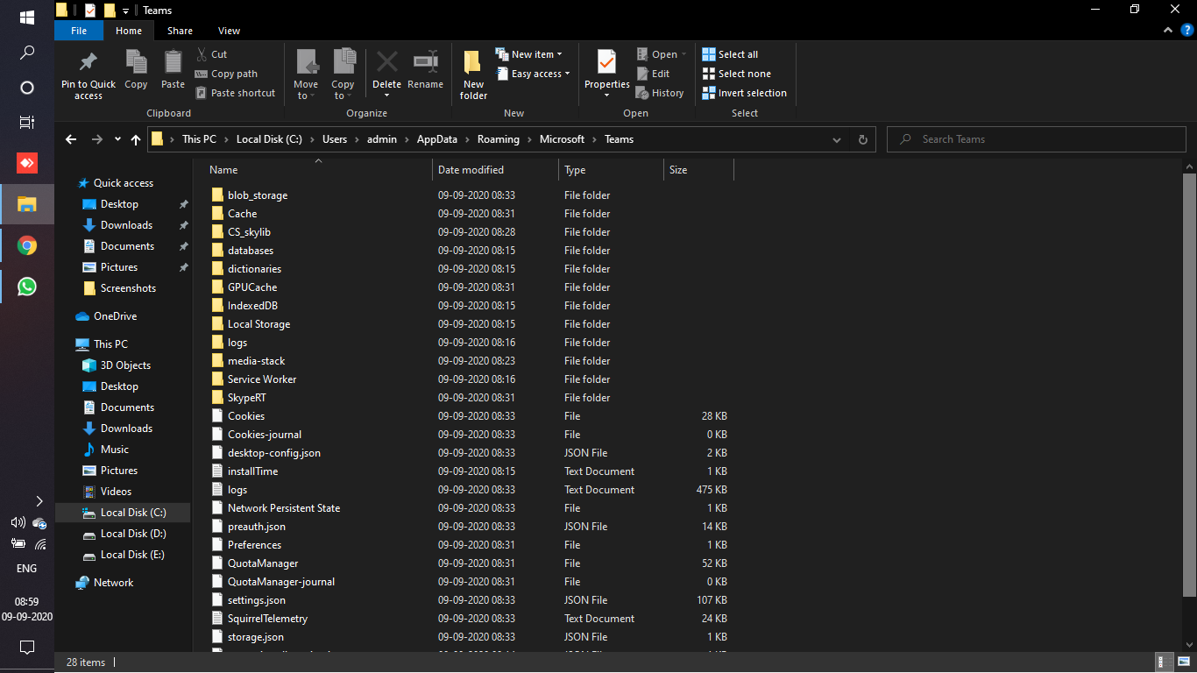Click Paste shortcut in ribbon
Image resolution: width=1197 pixels, height=673 pixels.
click(x=235, y=93)
